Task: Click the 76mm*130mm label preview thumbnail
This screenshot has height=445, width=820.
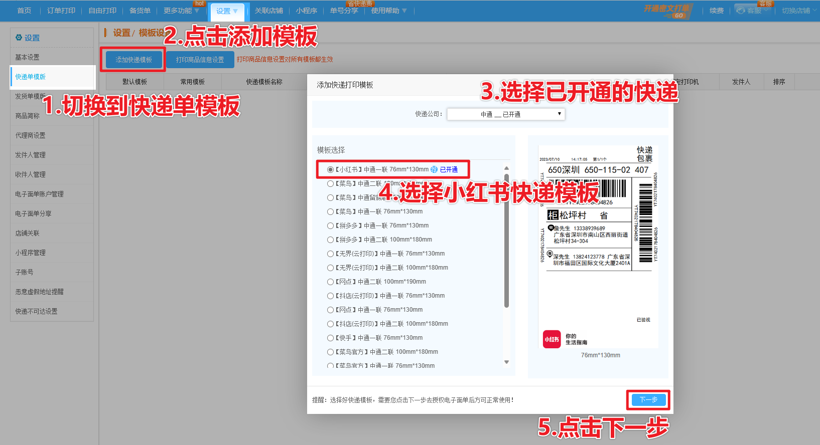Action: coord(598,247)
